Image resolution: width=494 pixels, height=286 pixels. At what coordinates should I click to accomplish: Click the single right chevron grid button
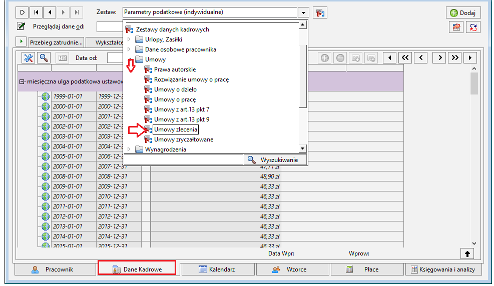click(440, 57)
